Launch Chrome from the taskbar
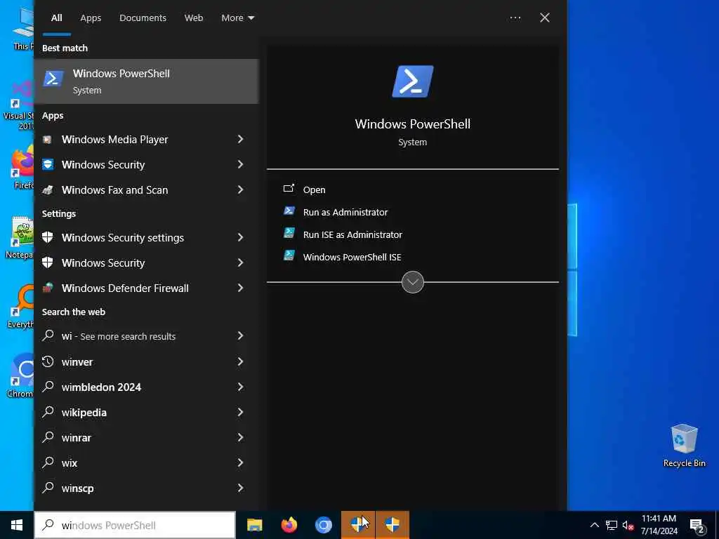 click(323, 525)
